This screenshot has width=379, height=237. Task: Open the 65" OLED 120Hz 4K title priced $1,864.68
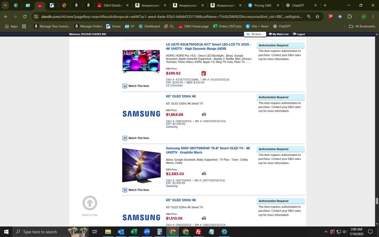click(181, 96)
